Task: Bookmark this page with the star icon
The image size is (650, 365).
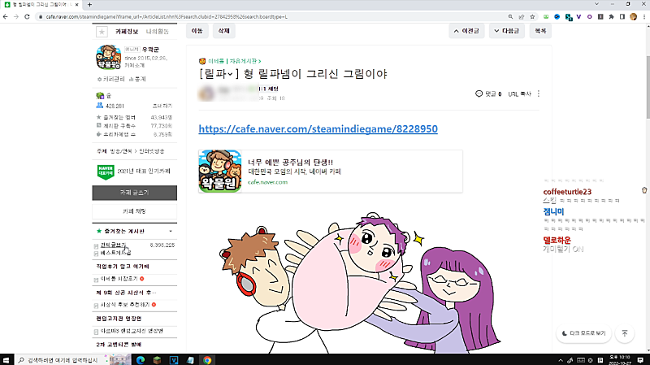Action: tap(532, 16)
